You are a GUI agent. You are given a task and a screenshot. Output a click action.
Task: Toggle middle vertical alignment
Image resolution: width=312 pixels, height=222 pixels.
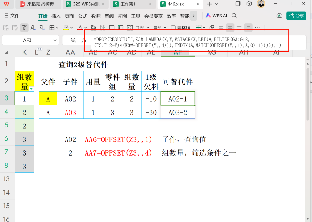[248, 28]
